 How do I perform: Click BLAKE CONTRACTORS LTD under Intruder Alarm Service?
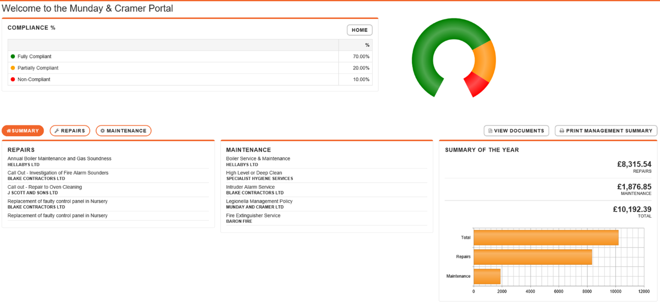pyautogui.click(x=255, y=193)
